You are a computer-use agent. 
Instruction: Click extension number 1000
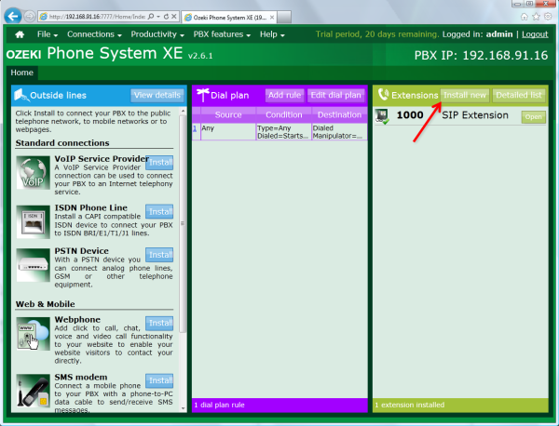tap(410, 115)
